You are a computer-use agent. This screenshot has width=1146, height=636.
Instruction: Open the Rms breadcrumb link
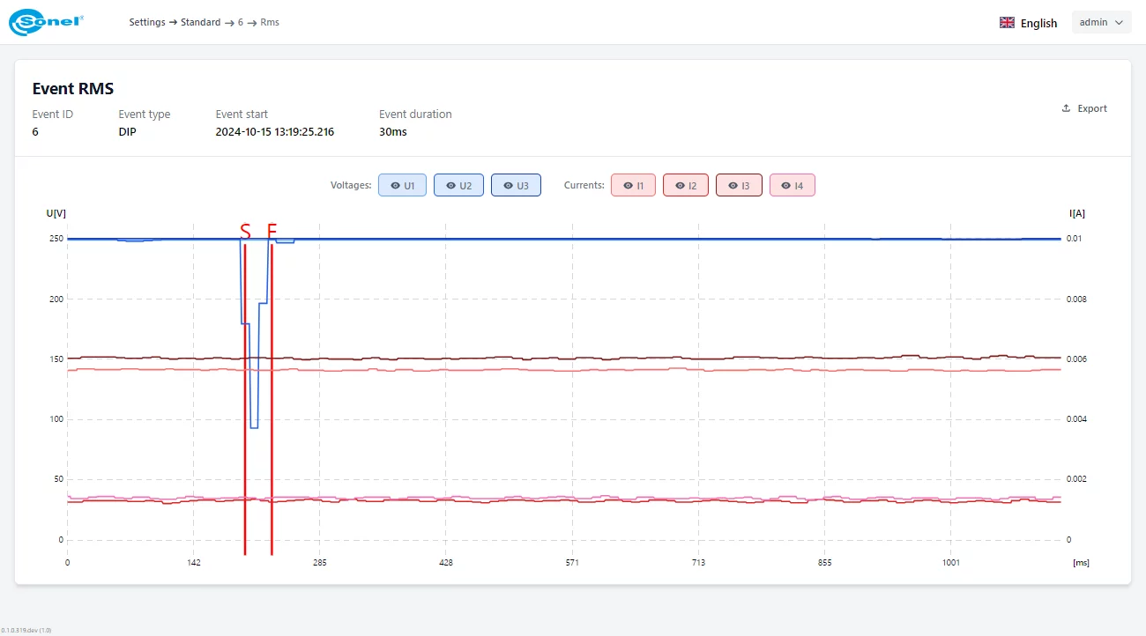pos(270,22)
